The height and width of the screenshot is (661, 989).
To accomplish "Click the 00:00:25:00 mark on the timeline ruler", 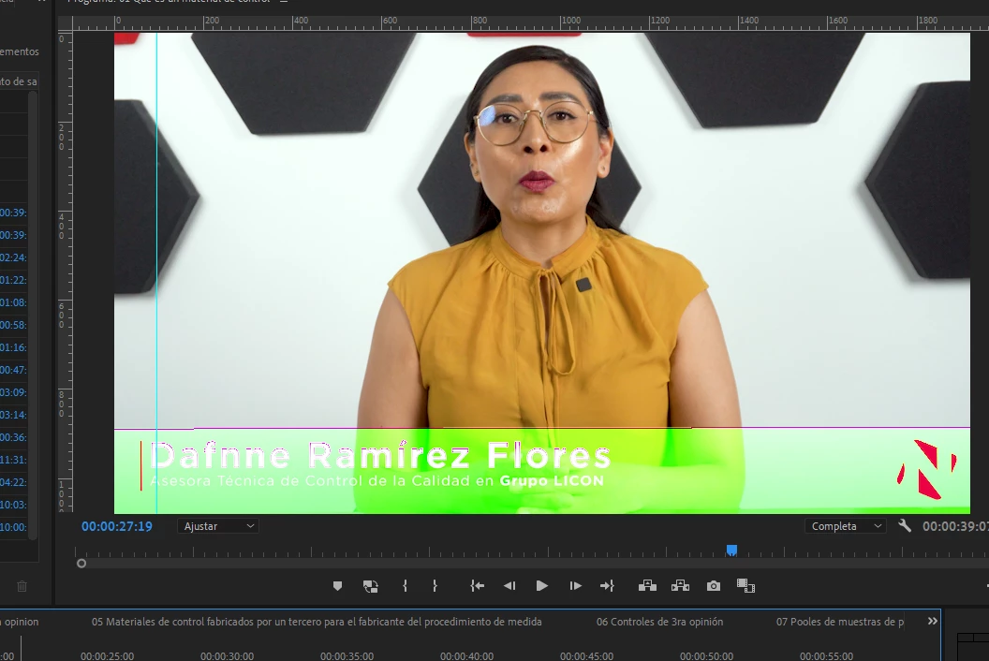I will (107, 656).
